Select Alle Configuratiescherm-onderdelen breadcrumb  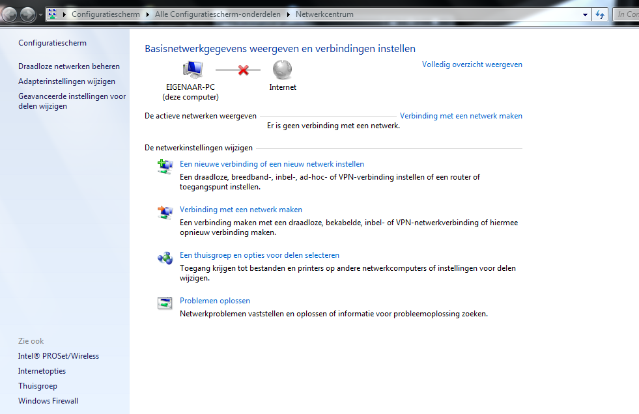(x=218, y=14)
